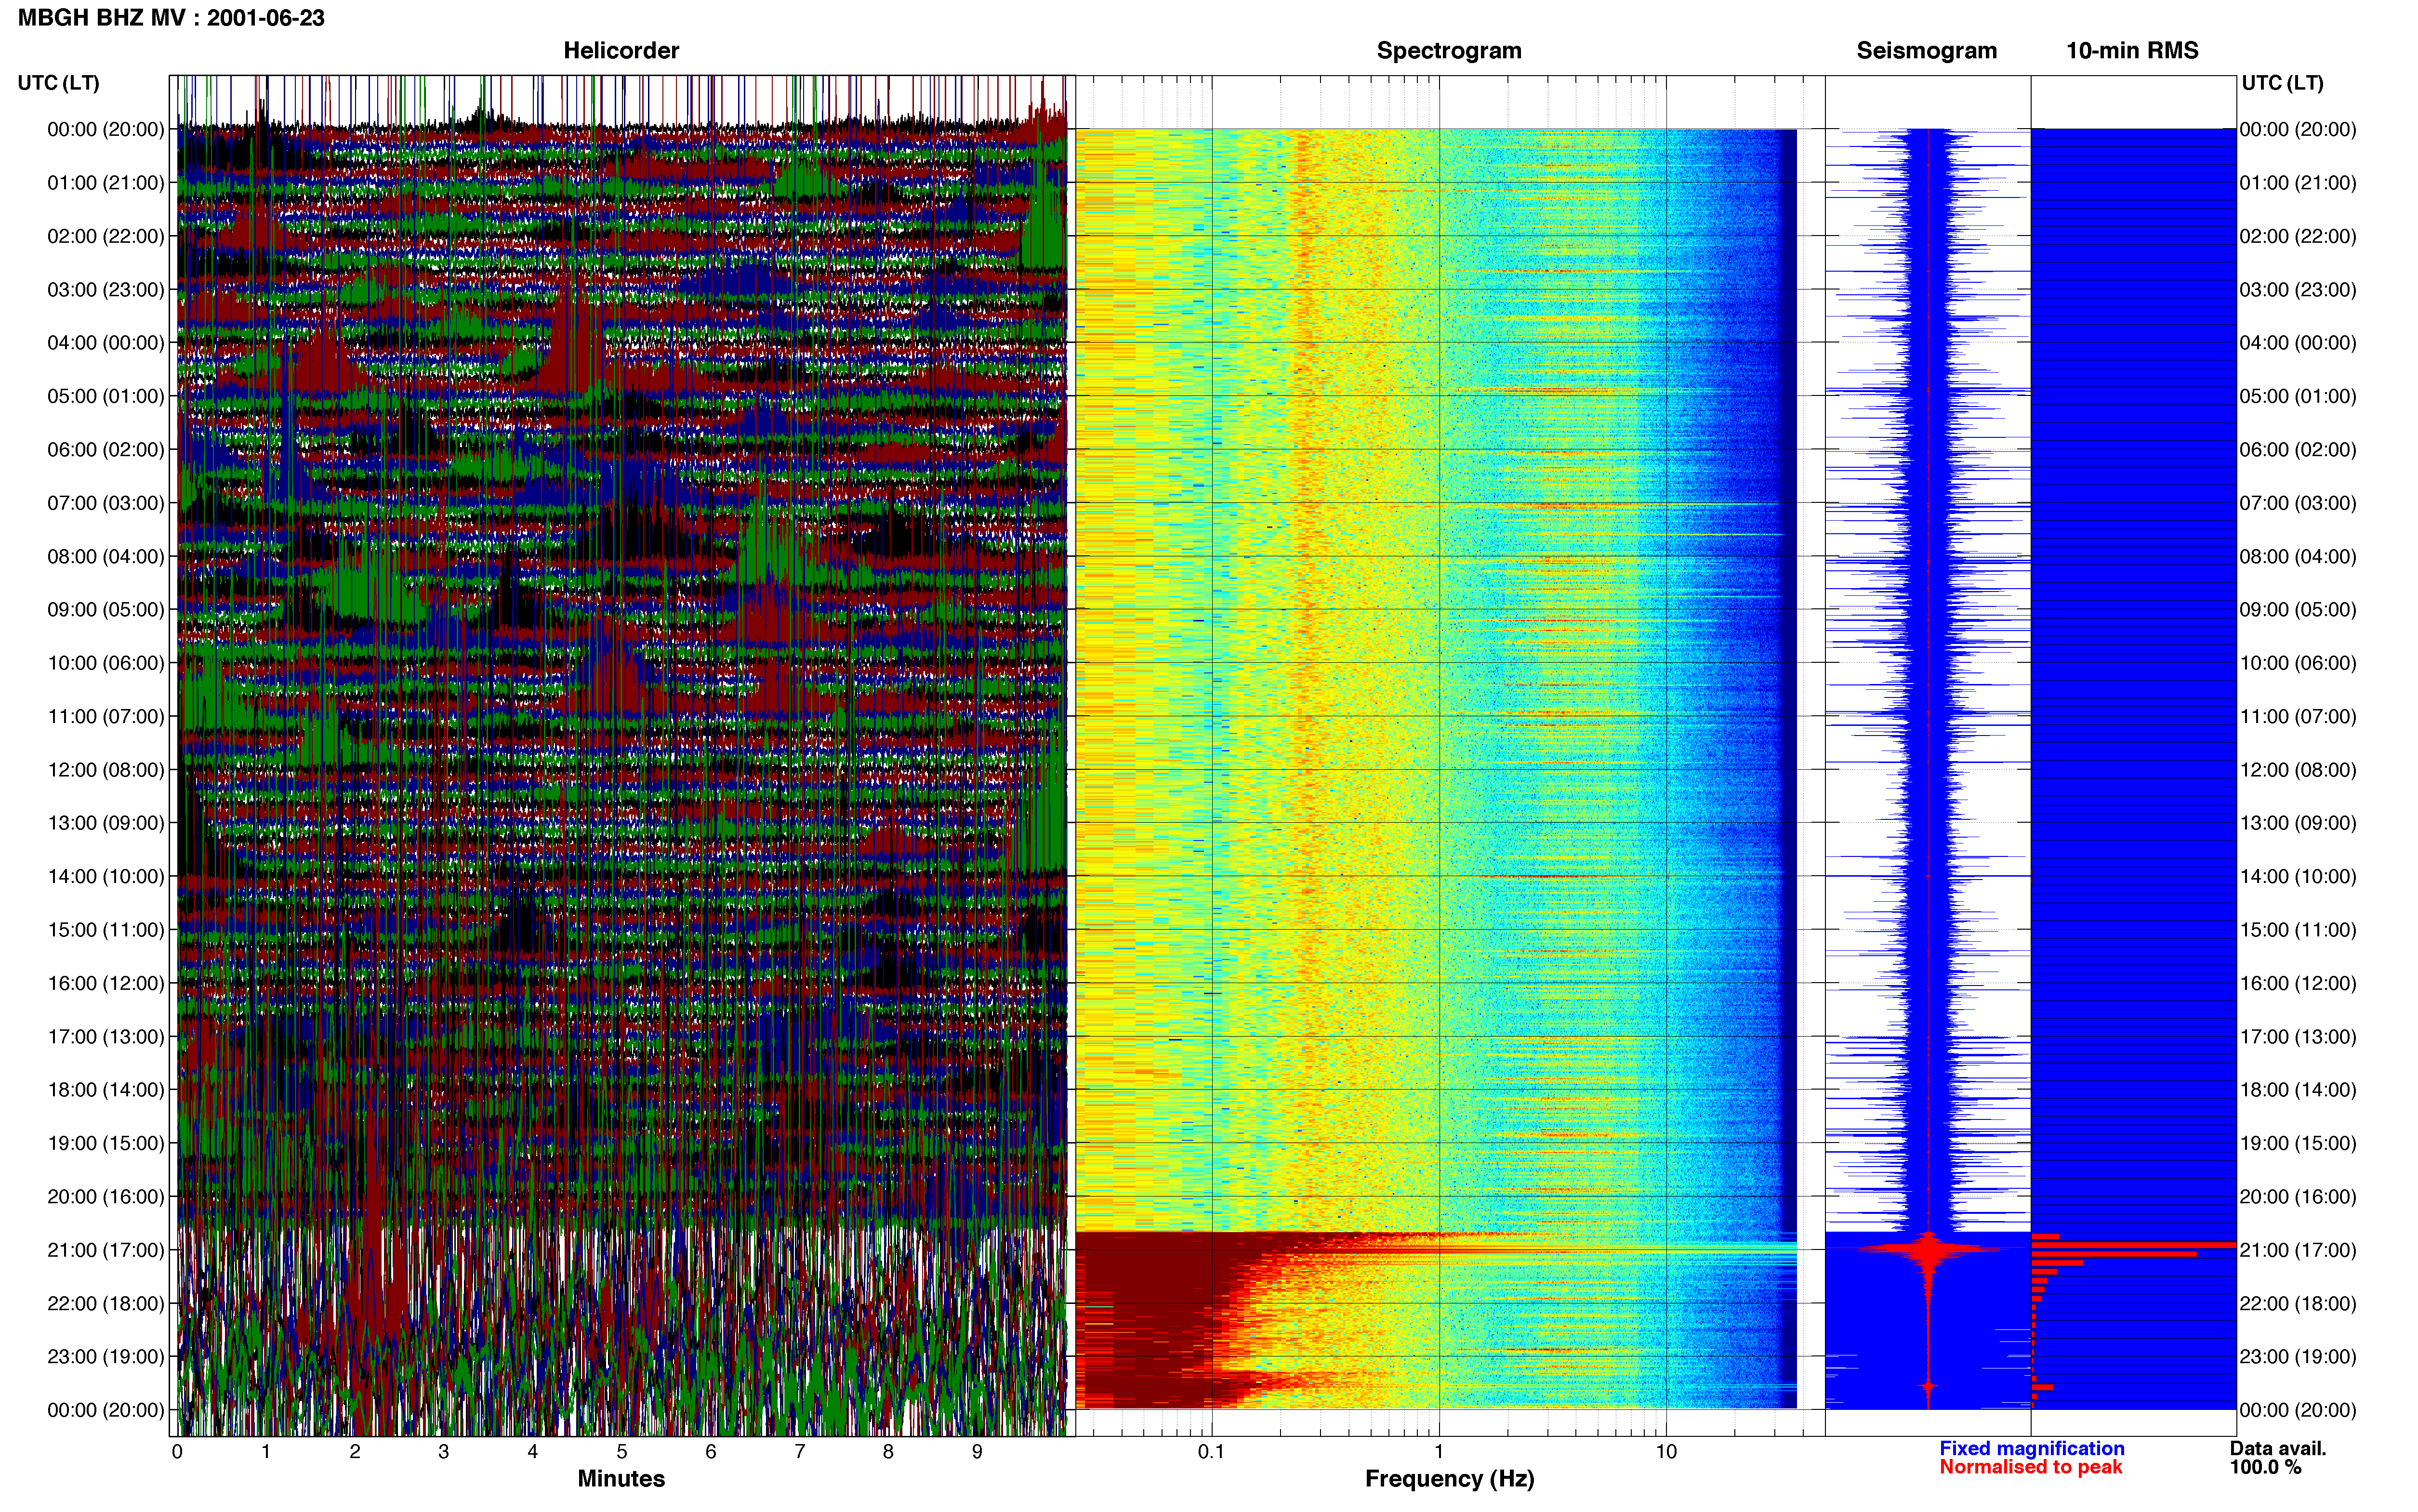Click the "Minutes" axis label
Image resolution: width=2418 pixels, height=1512 pixels.
(x=621, y=1479)
